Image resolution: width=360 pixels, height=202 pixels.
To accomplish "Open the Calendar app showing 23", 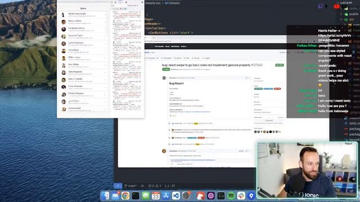I will click(x=156, y=196).
